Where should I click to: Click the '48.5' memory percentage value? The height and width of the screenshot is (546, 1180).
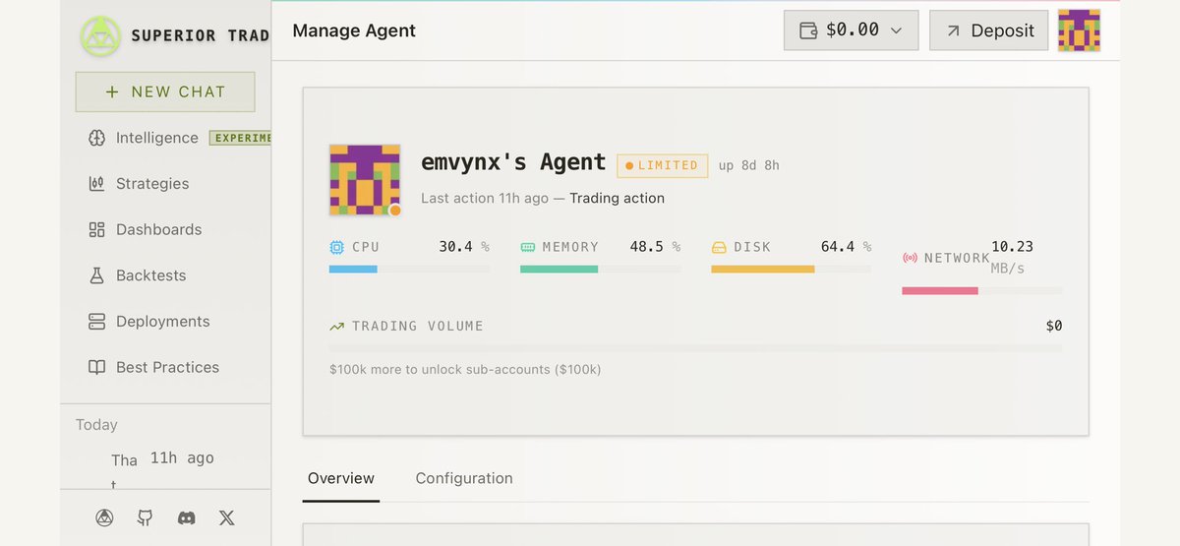(x=647, y=247)
